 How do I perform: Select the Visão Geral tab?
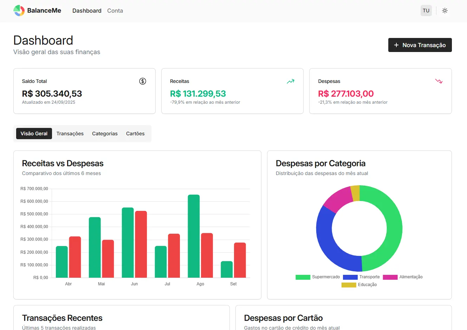[34, 134]
